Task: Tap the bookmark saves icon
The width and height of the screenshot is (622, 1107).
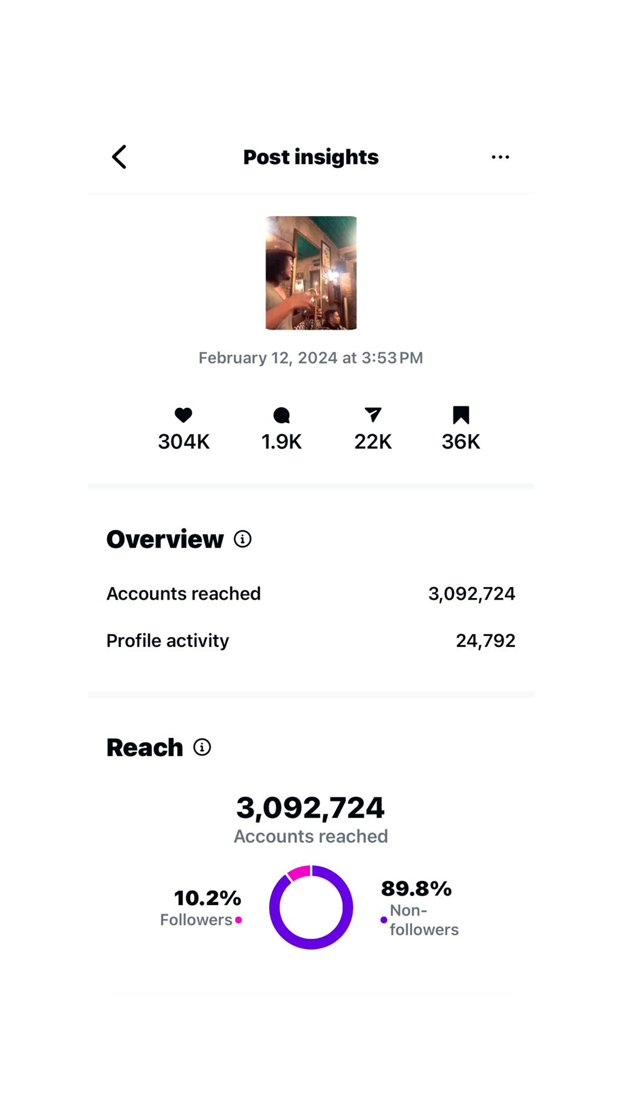Action: (x=461, y=415)
